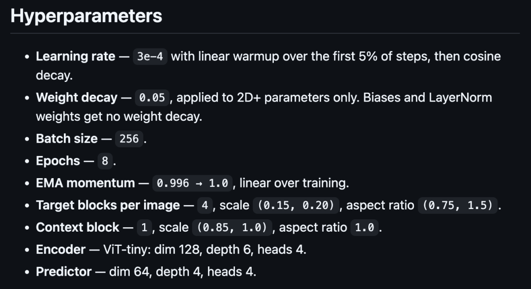Click Target blocks per image label

point(108,206)
